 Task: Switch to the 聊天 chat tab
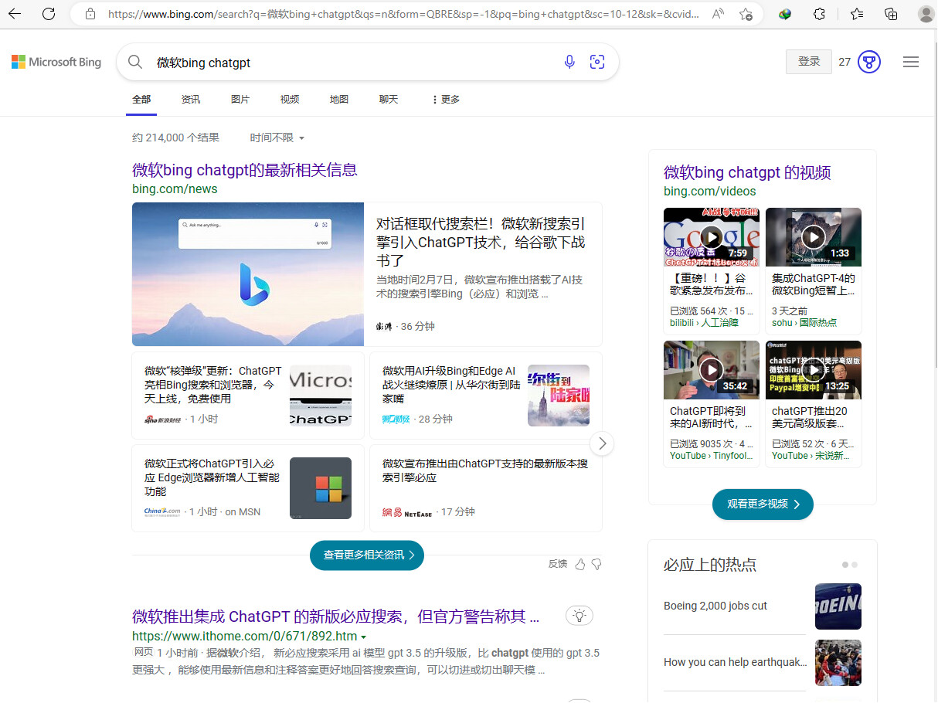pos(389,99)
